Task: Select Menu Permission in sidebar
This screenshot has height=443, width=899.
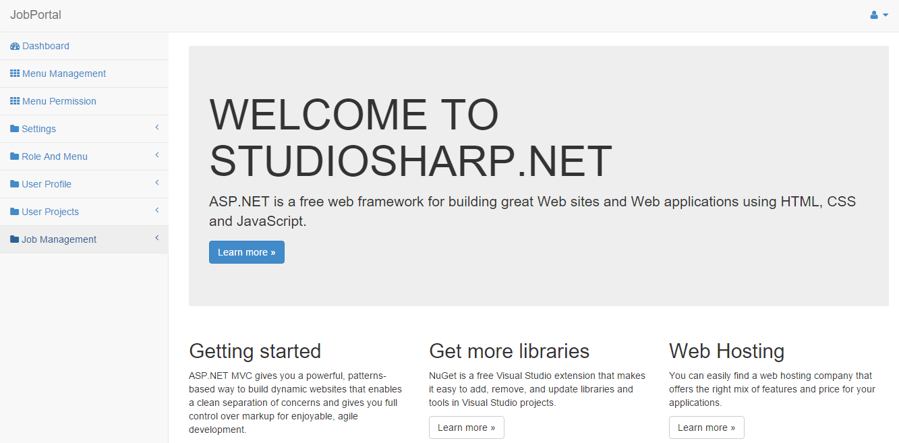Action: pos(84,101)
